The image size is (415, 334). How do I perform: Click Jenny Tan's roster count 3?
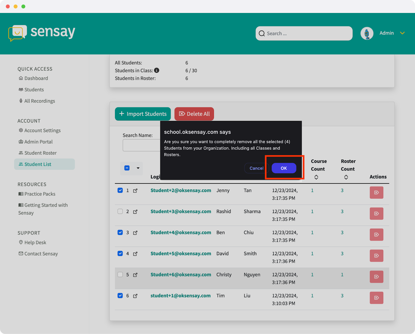(x=342, y=190)
